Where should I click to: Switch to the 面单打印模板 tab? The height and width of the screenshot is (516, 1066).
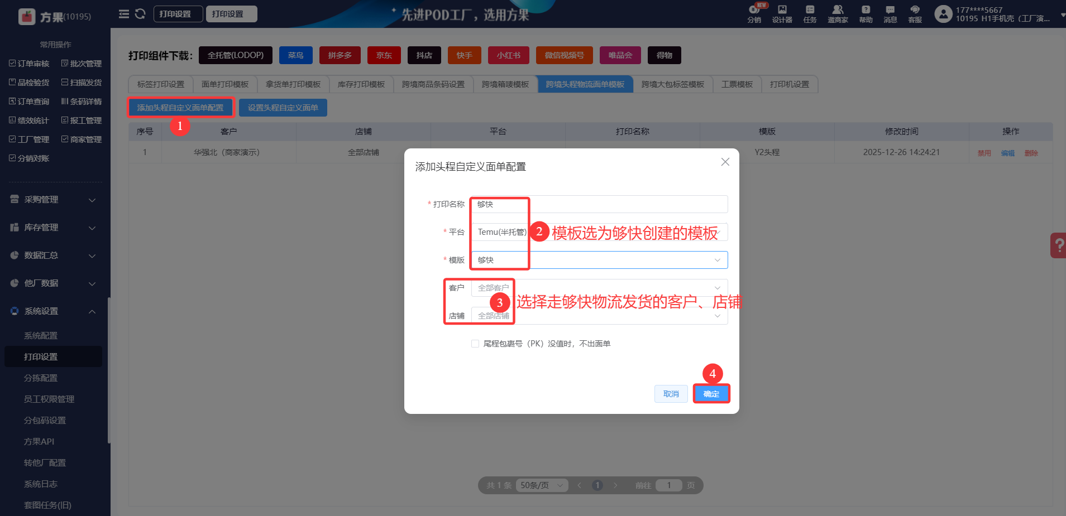coord(225,84)
